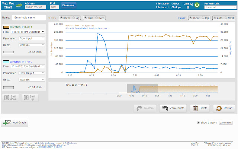
Task: Click the Direction: IF0->IF1 label
Action: point(21,27)
